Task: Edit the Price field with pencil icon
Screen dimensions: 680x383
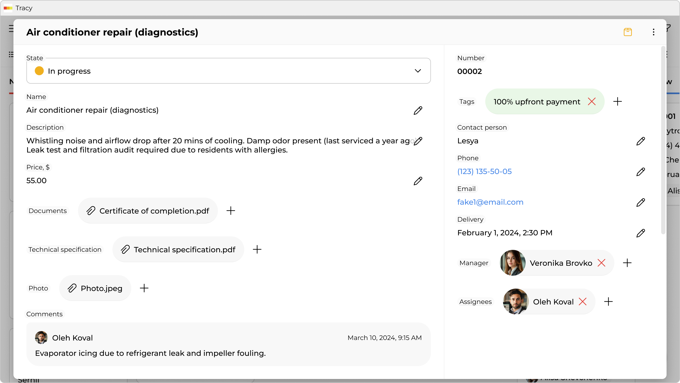Action: click(418, 181)
